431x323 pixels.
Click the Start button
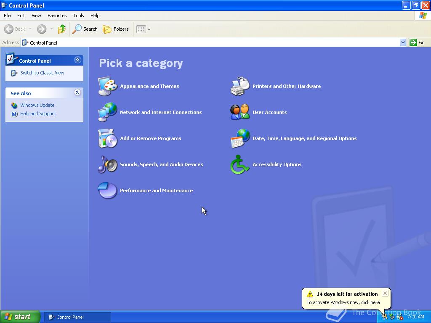click(20, 317)
